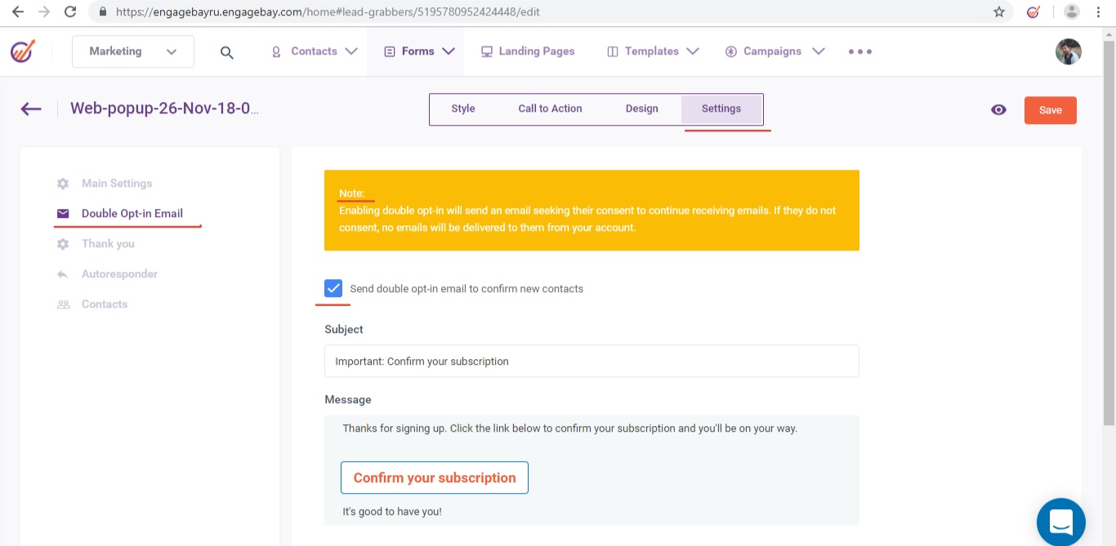The height and width of the screenshot is (546, 1116).
Task: Click the chat support bubble icon
Action: pyautogui.click(x=1060, y=522)
